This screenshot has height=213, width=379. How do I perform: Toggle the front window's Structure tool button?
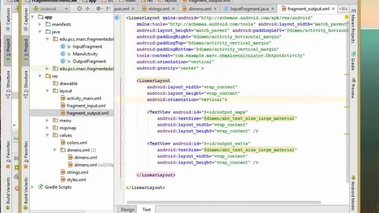[x=25, y=85]
